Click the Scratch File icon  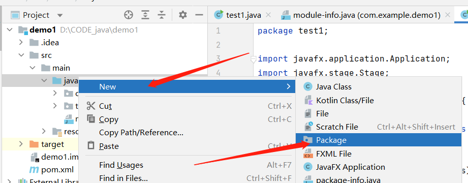308,127
